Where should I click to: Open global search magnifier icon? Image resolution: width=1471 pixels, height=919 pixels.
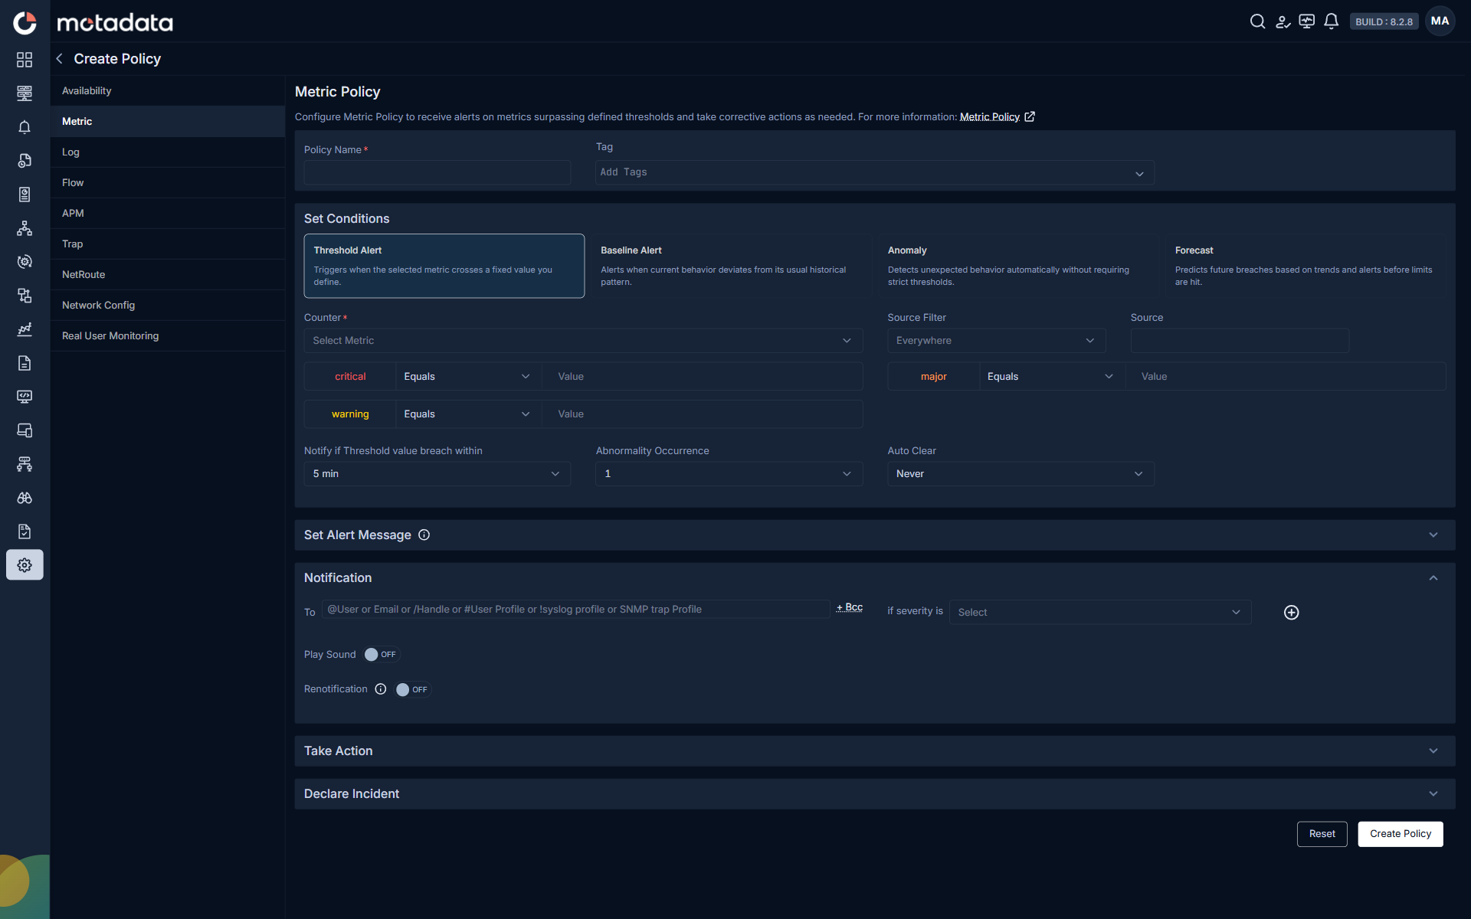click(1257, 21)
